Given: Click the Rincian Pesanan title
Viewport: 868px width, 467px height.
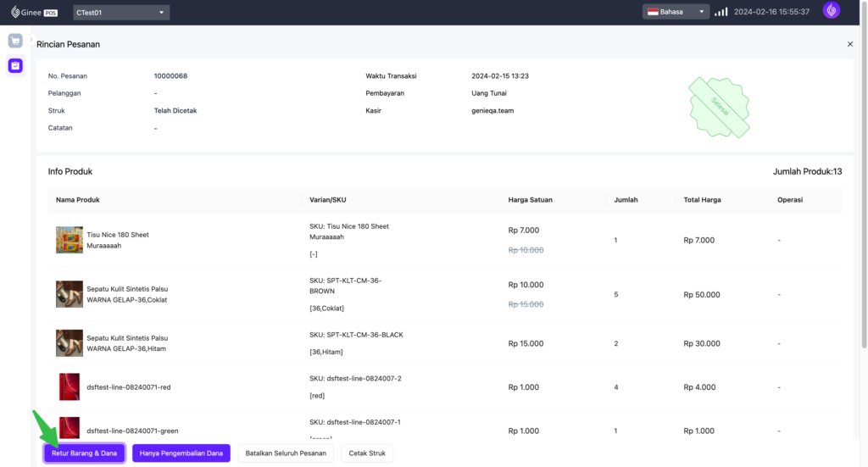Looking at the screenshot, I should click(68, 44).
